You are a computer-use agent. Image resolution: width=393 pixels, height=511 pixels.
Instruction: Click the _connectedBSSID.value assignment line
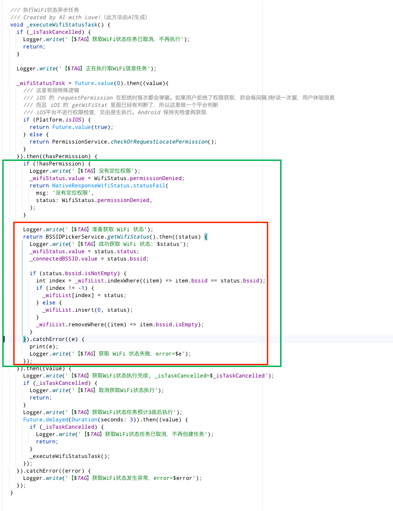89,259
